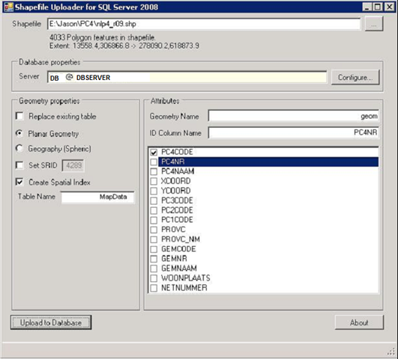Uncheck the PC4CODE attribute
This screenshot has width=398, height=359.
[x=154, y=153]
